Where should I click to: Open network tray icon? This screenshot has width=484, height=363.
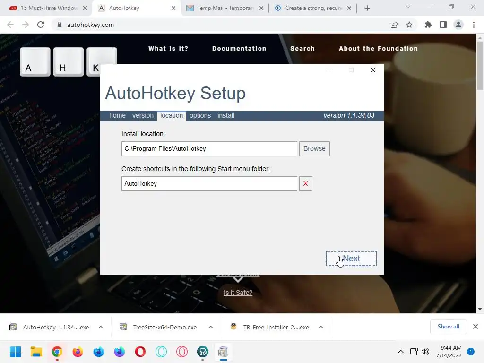pyautogui.click(x=414, y=352)
